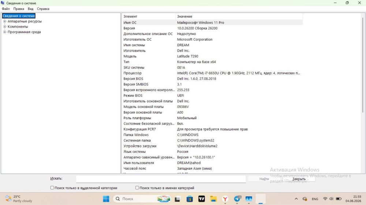Select the Версия BIOS row
The image size is (366, 205).
[212, 79]
